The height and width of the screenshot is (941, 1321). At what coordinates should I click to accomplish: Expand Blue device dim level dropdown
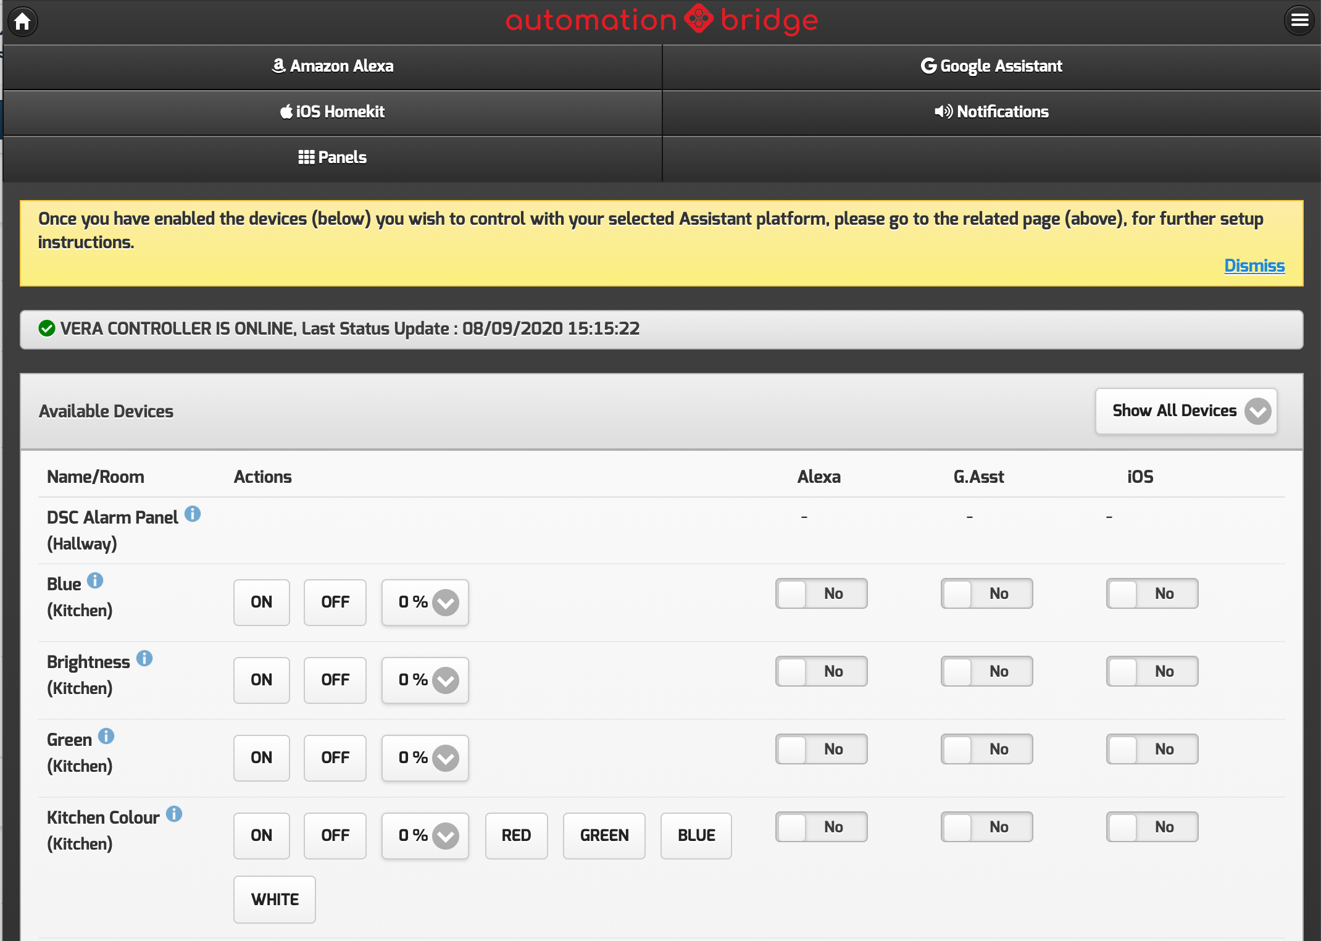pos(425,602)
